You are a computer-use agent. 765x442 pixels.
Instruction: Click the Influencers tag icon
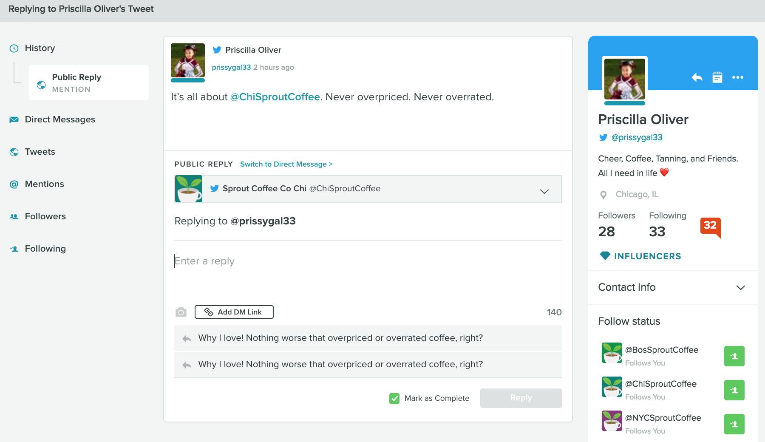[x=605, y=256]
